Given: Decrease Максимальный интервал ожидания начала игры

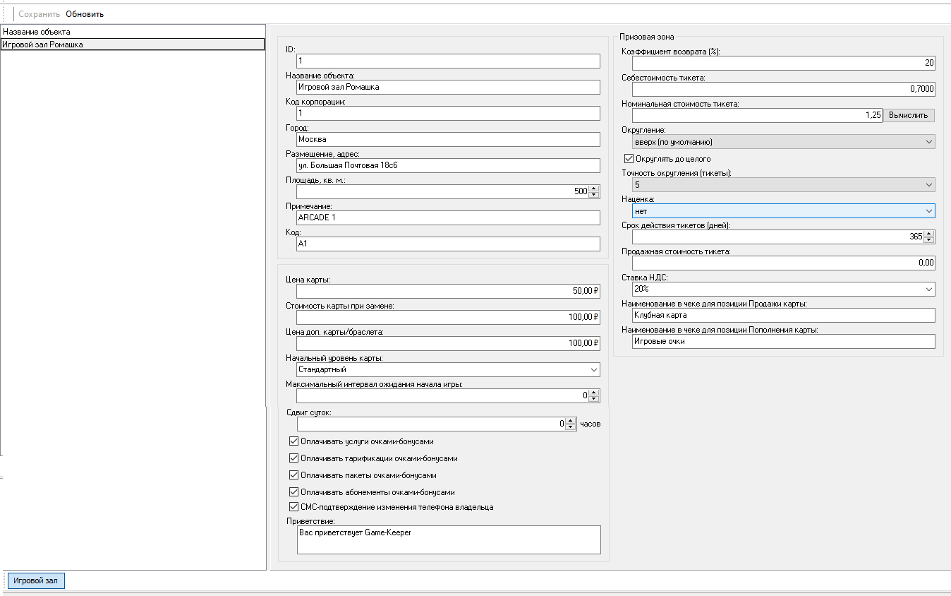Looking at the screenshot, I should (x=594, y=399).
